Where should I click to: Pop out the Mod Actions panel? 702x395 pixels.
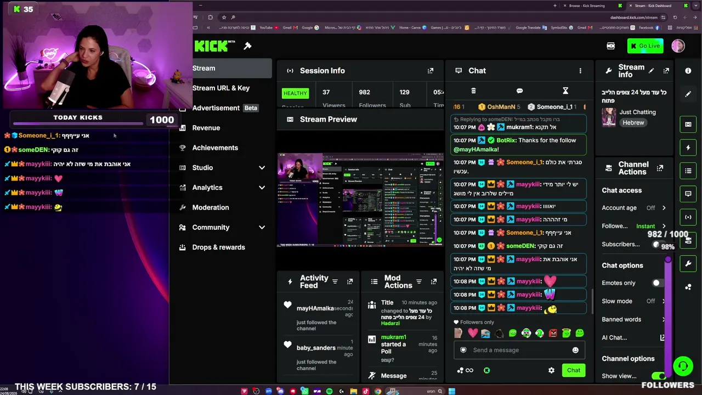pyautogui.click(x=434, y=282)
